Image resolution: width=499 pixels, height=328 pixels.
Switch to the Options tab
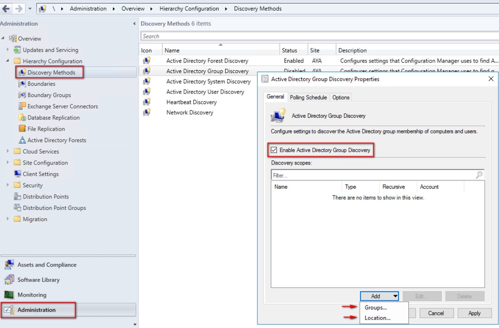pyautogui.click(x=341, y=97)
